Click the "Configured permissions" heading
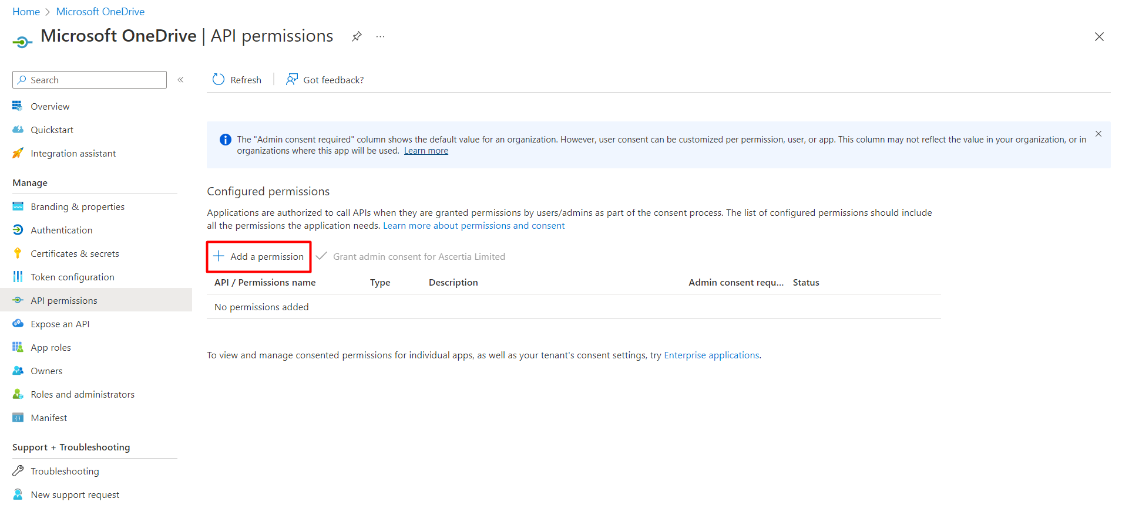The height and width of the screenshot is (512, 1122). tap(268, 191)
